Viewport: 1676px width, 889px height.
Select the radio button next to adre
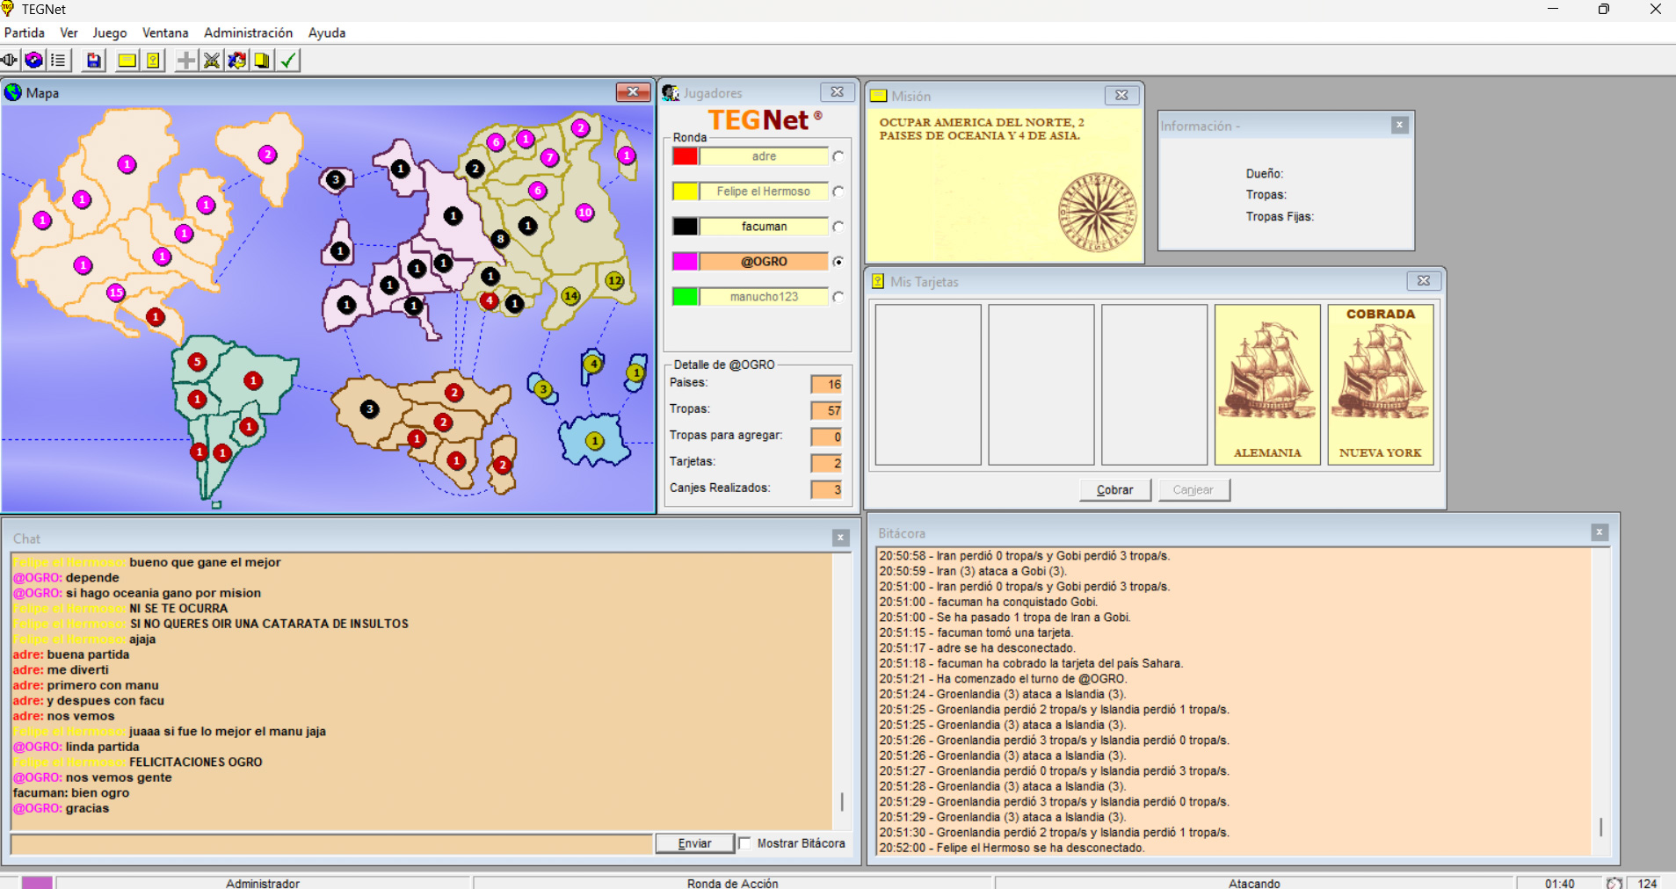click(x=838, y=156)
